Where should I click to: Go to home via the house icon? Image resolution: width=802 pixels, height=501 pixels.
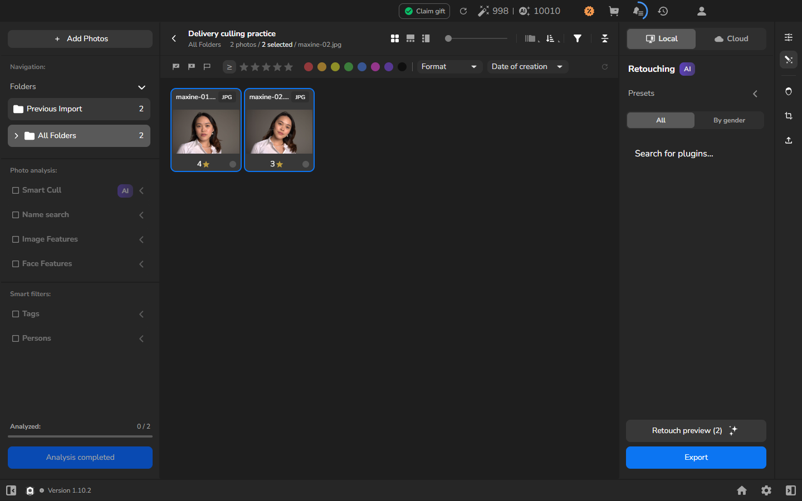[742, 490]
